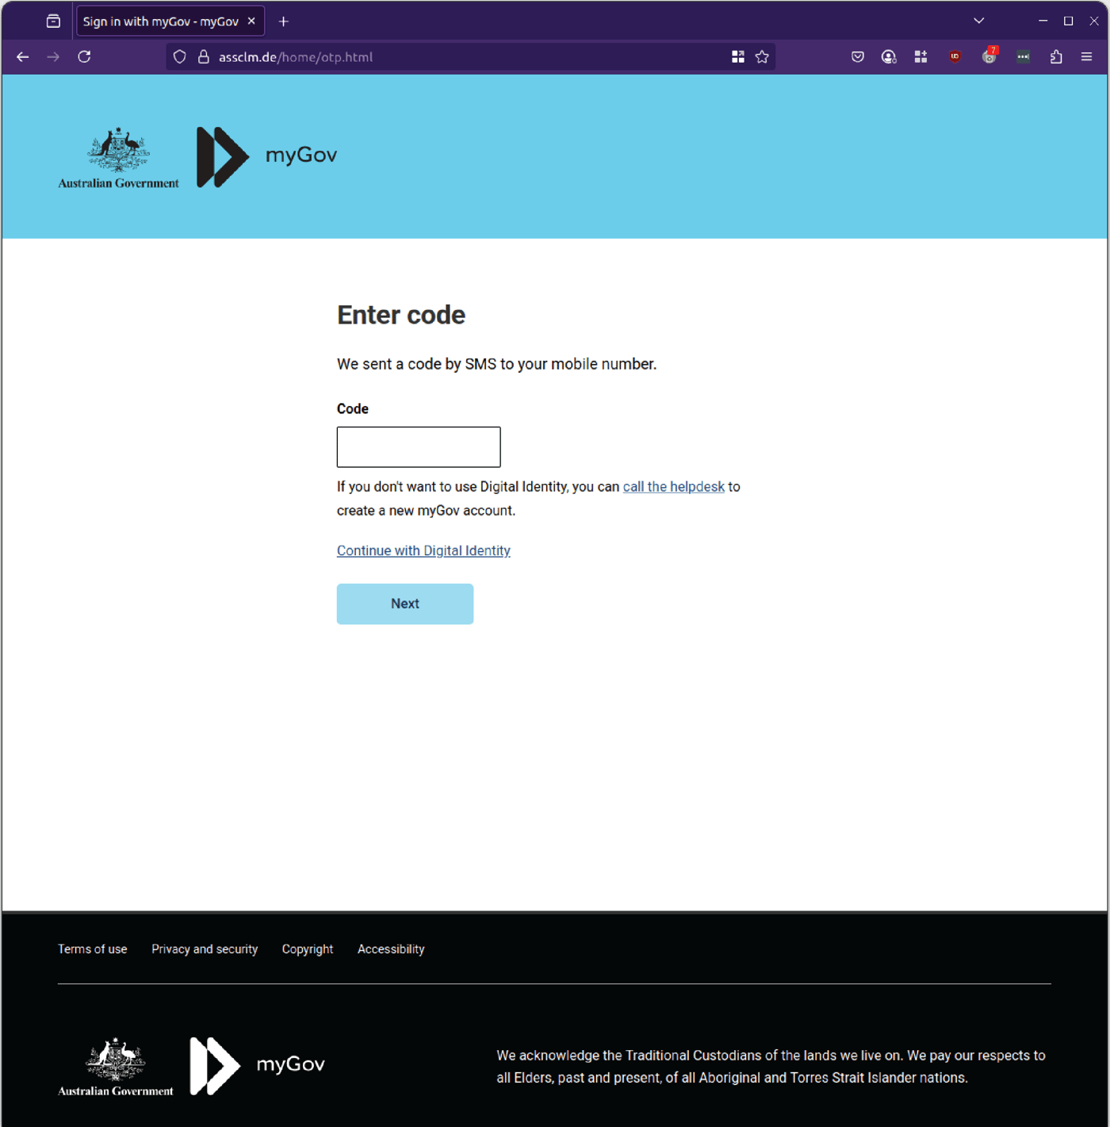The height and width of the screenshot is (1127, 1110).
Task: Open the tracking protection shield icon
Action: click(179, 56)
